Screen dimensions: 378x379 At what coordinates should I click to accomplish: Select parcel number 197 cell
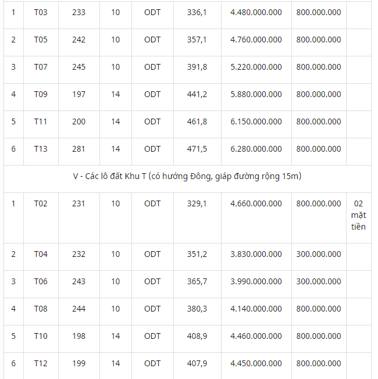coord(79,94)
